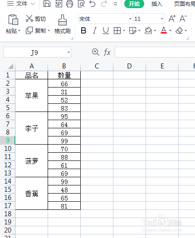Select column A header

coord(32,66)
